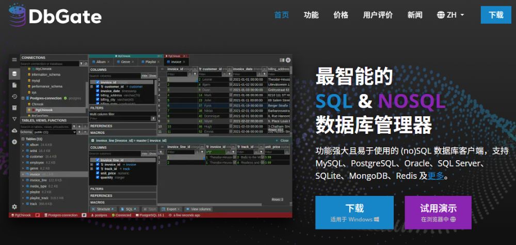Click Connected status indicator
Image resolution: width=516 pixels, height=245 pixels.
[x=121, y=215]
